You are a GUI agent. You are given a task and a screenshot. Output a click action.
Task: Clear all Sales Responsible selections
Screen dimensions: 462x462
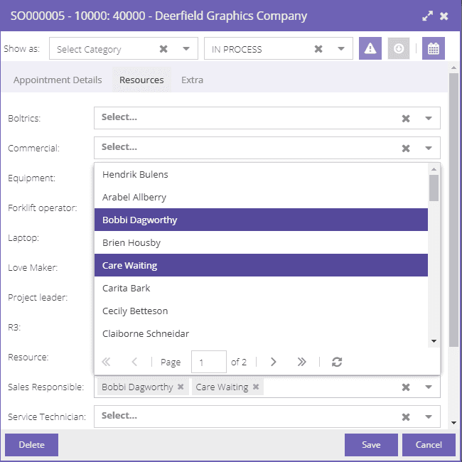[x=406, y=387]
